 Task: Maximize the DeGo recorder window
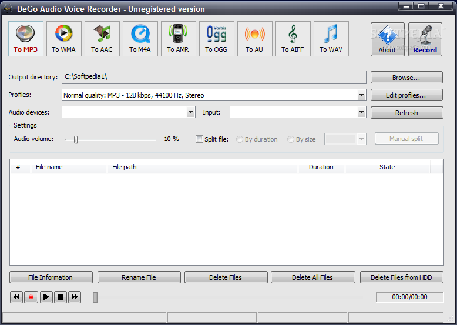[421, 6]
